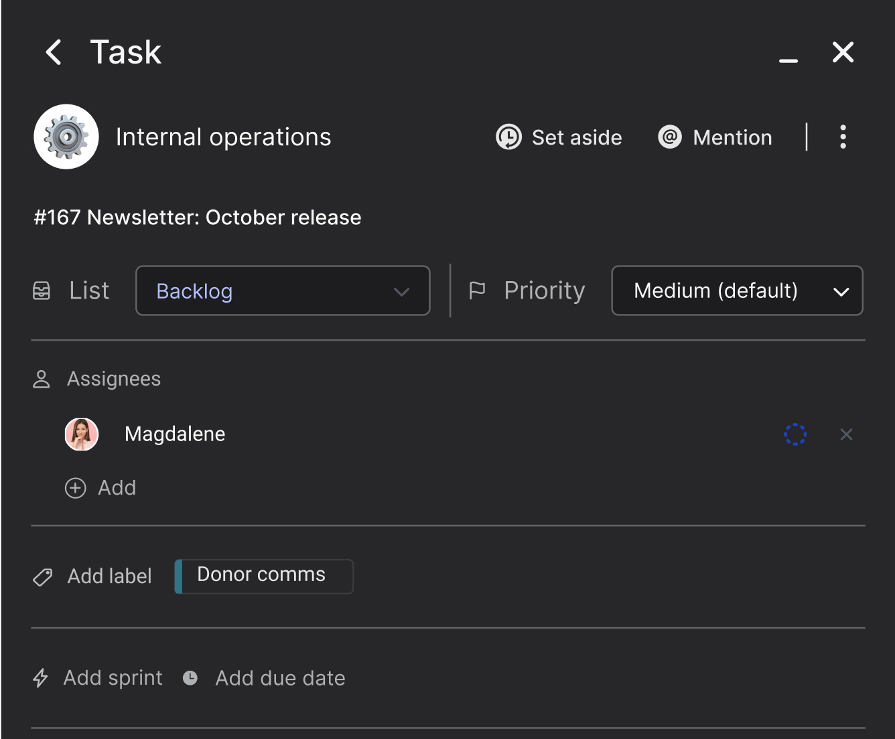Screen dimensions: 895x739
Task: Expand the Backlog dropdown chevron
Action: tap(401, 292)
